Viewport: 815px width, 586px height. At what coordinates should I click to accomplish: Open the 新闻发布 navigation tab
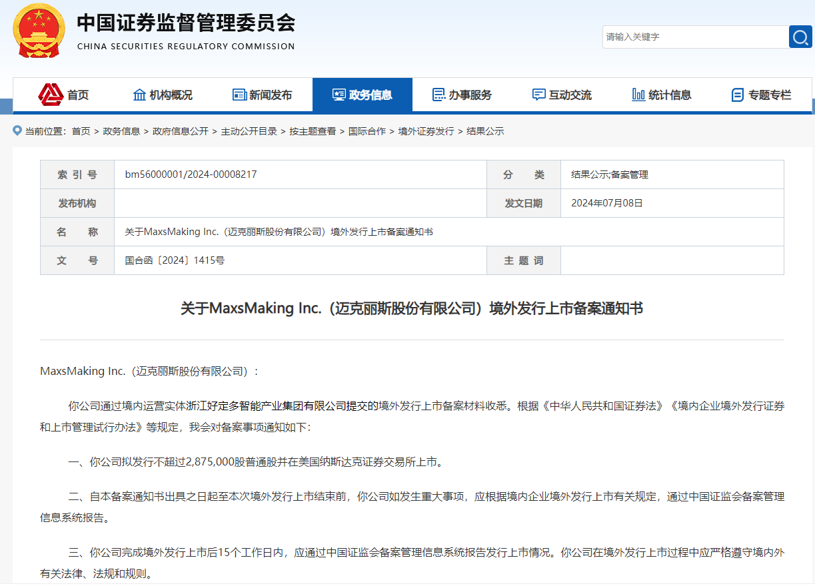263,95
